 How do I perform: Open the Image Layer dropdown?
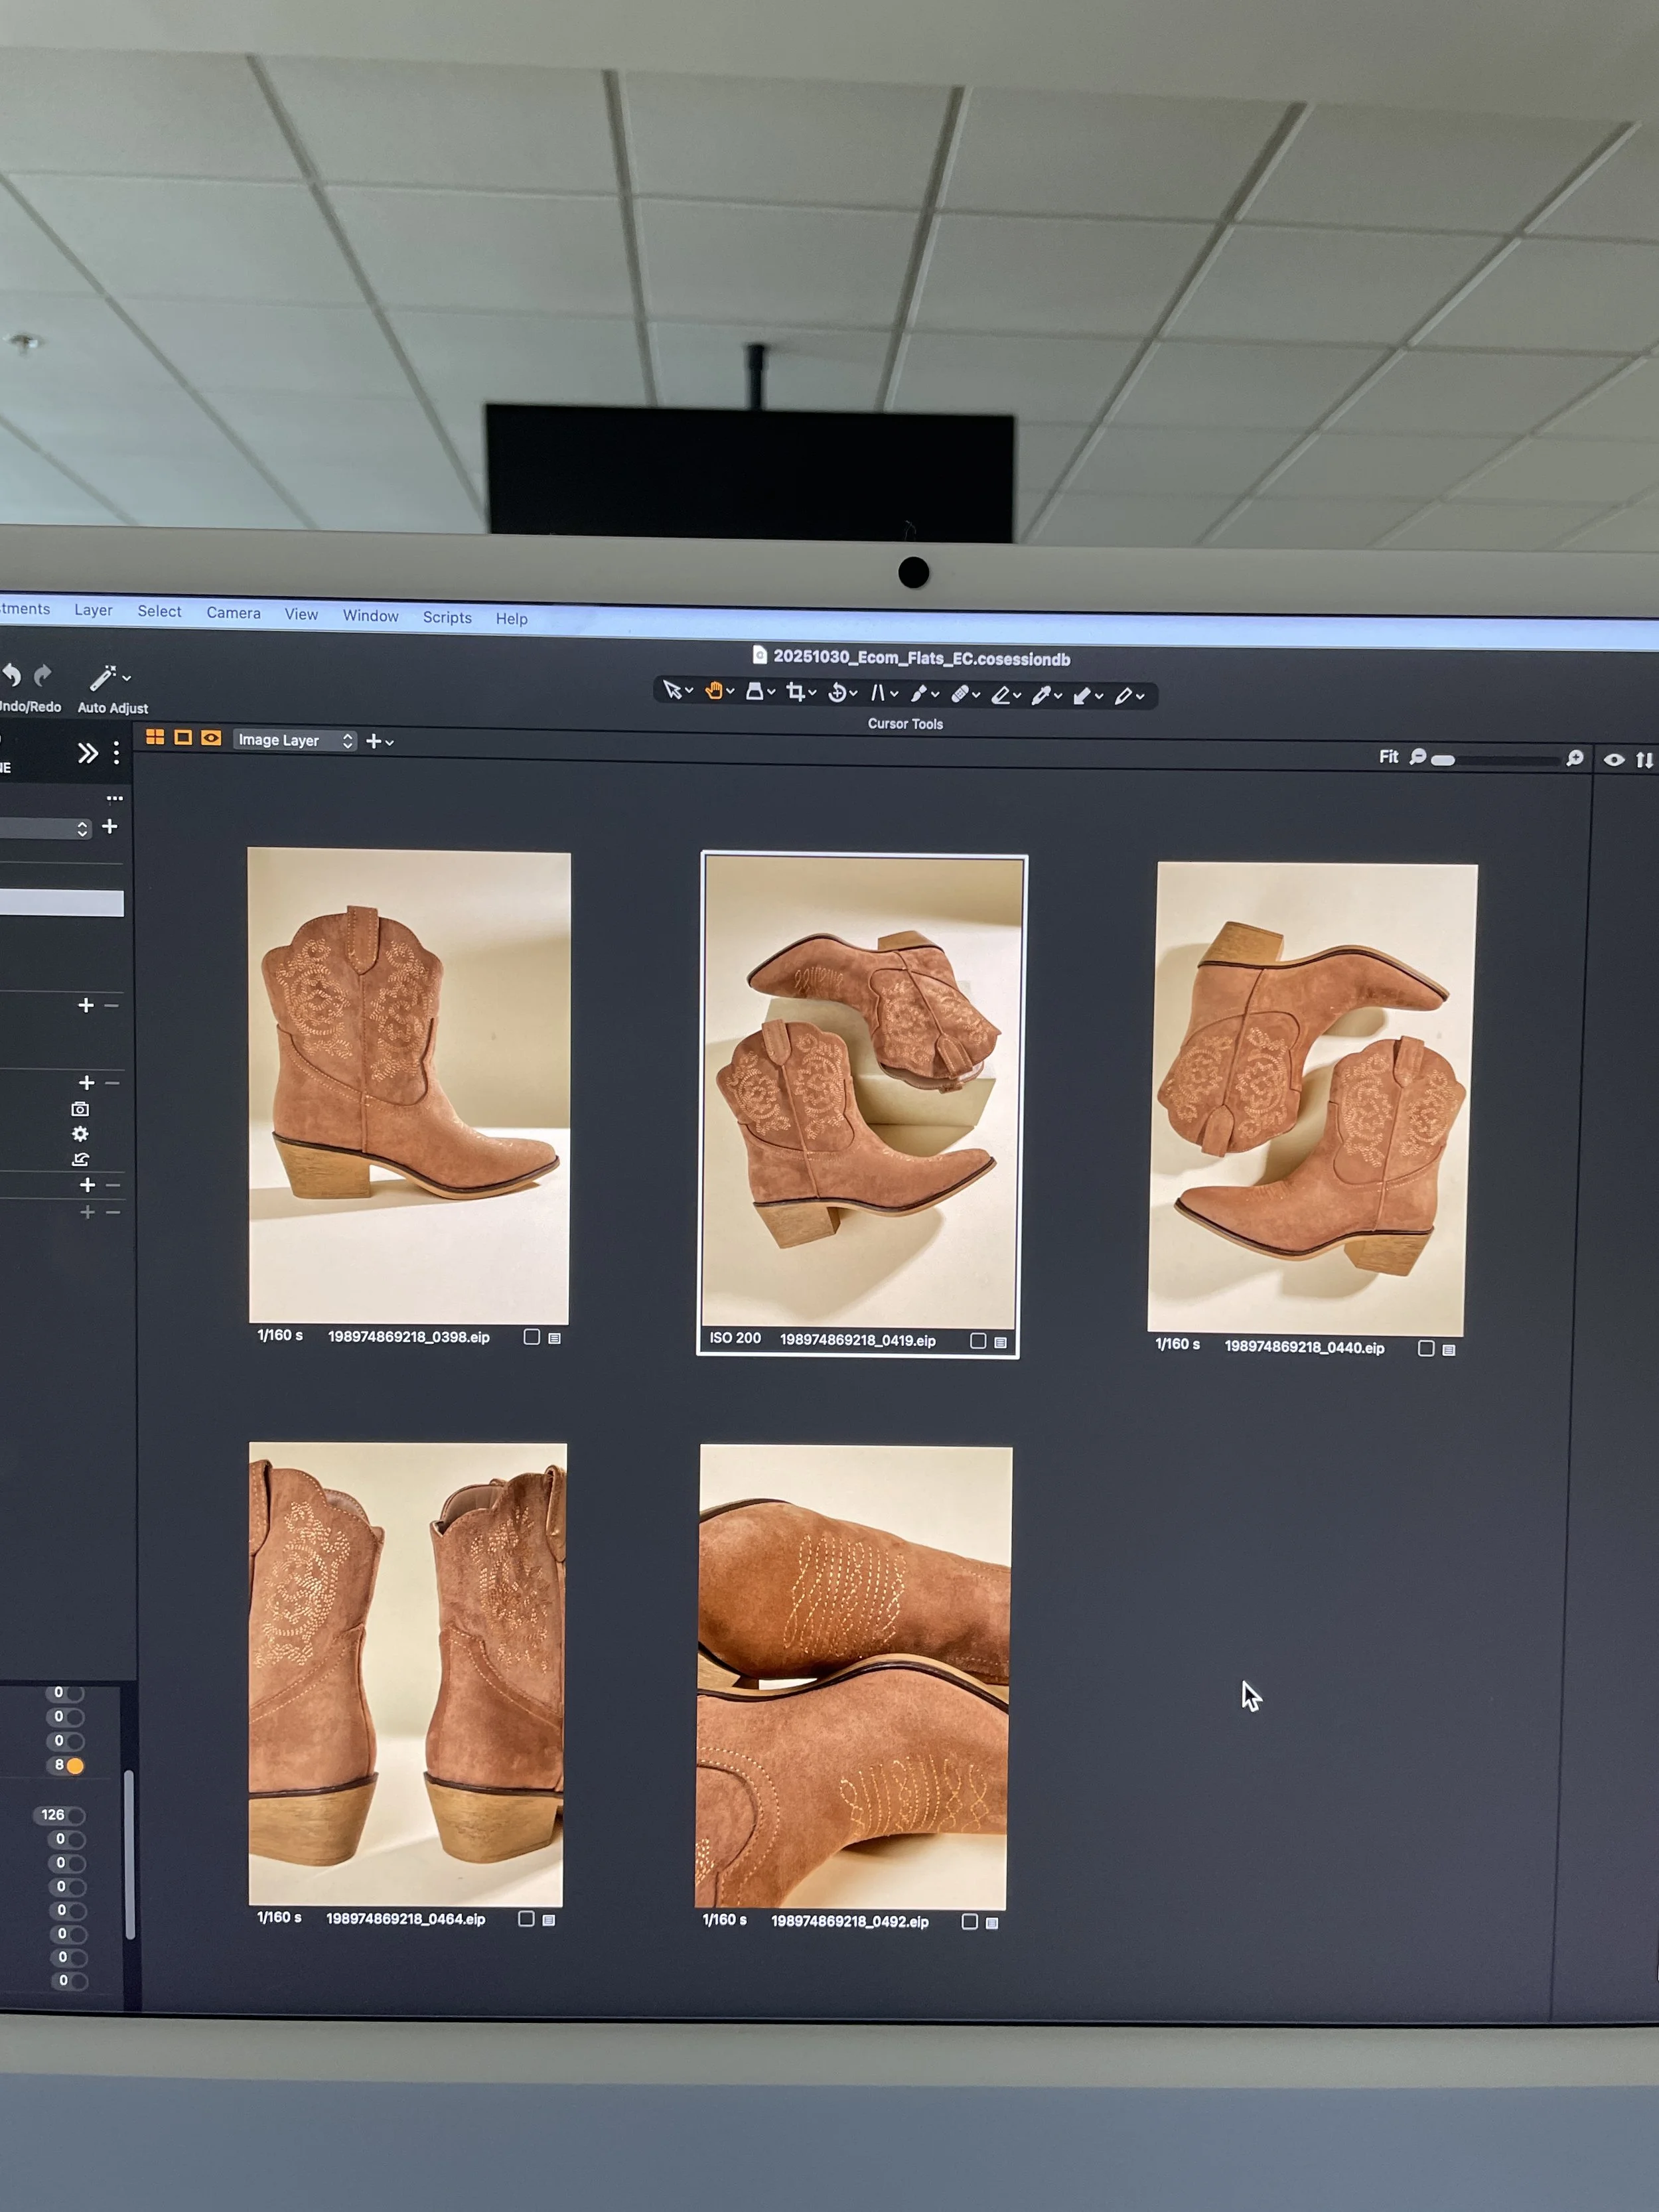pyautogui.click(x=295, y=740)
